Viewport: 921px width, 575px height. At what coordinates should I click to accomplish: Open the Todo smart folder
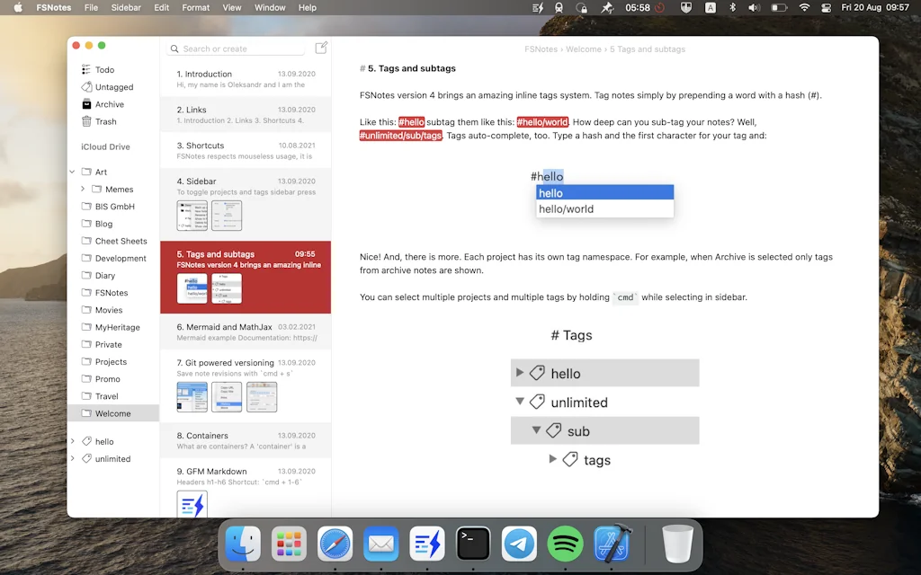[x=102, y=69]
